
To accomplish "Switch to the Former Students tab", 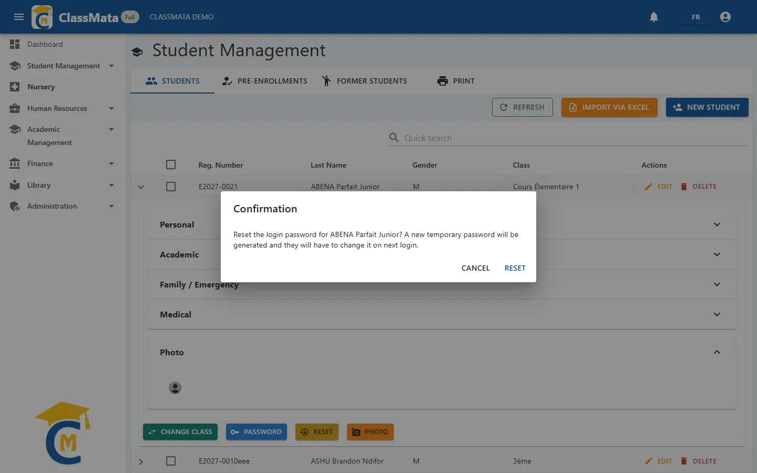I will coord(364,81).
